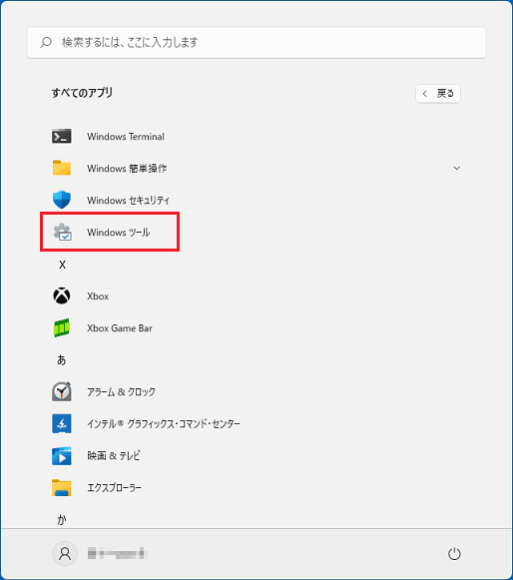Click the search magnifier icon
The width and height of the screenshot is (513, 580).
[46, 42]
